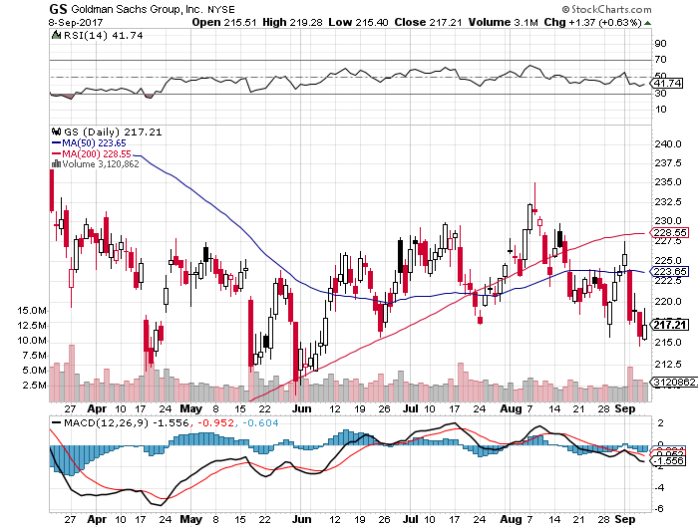Click the 235.0 price axis label
Image resolution: width=698 pixels, height=528 pixels.
tap(668, 182)
